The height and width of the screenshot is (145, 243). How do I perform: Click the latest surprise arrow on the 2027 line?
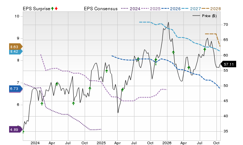205,49
